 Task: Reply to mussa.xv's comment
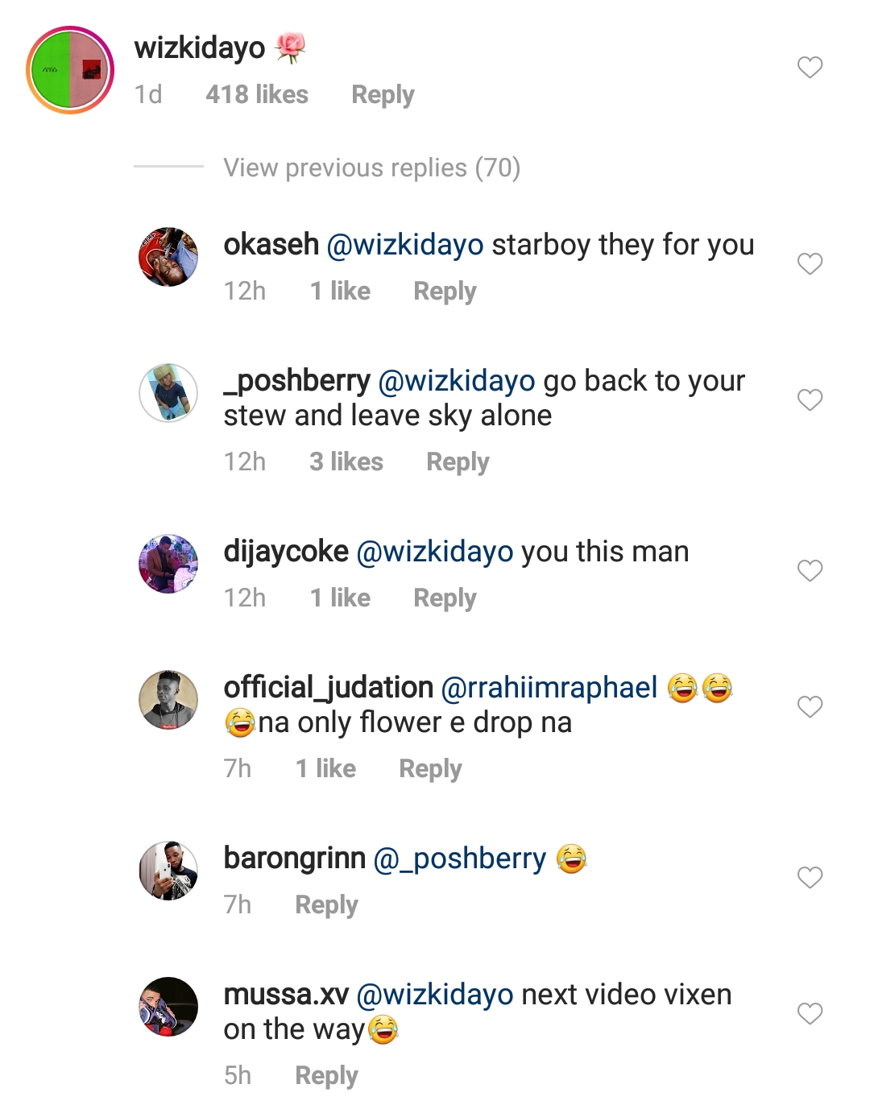click(326, 1076)
